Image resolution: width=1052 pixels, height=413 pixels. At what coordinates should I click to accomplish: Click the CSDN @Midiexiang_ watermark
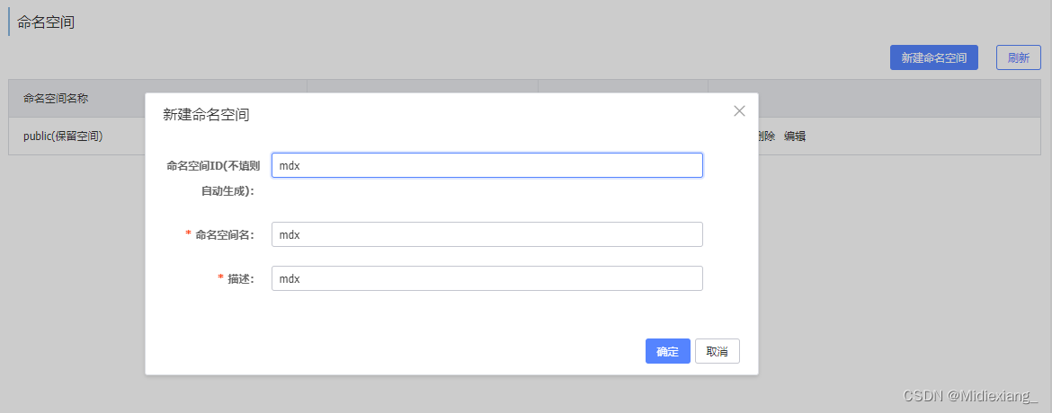click(x=970, y=396)
